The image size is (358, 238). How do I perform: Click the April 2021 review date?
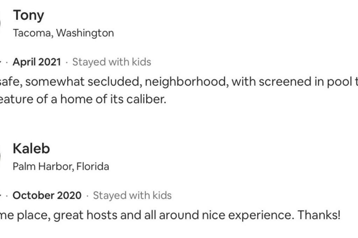click(x=37, y=62)
